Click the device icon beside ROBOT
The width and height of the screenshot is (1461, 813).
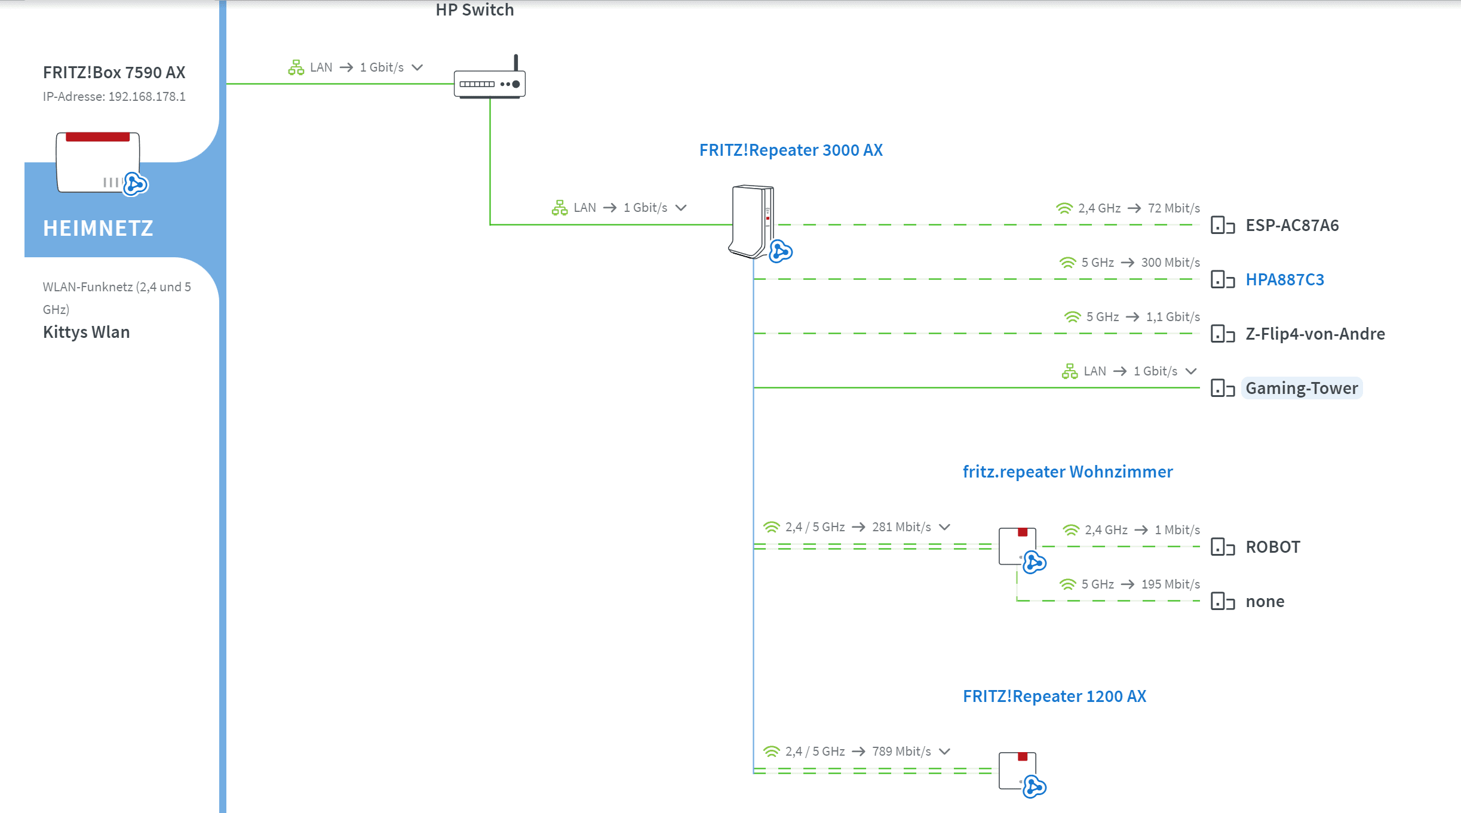tap(1222, 547)
